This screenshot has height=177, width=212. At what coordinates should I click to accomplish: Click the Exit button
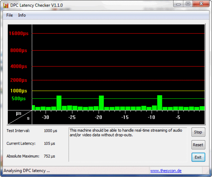(x=198, y=157)
